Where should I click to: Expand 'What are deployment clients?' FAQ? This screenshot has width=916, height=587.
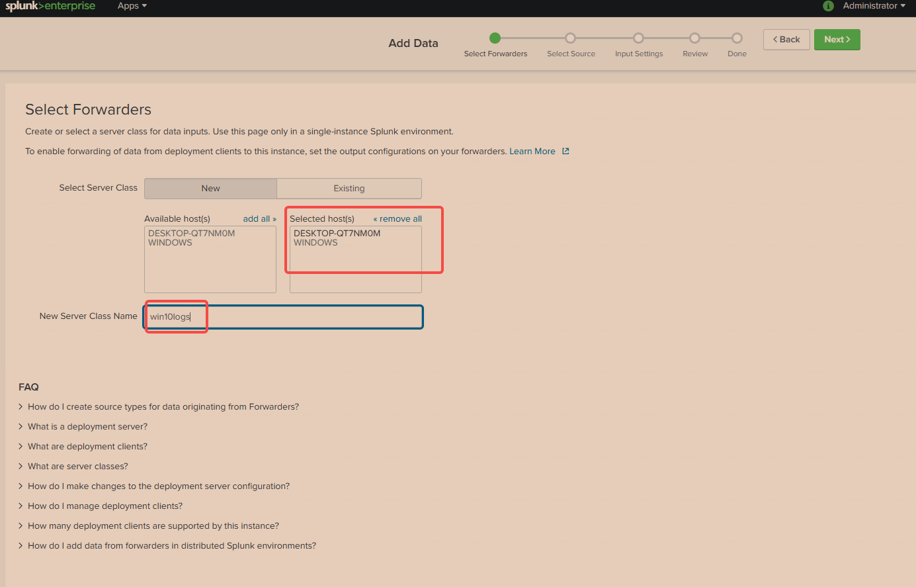pos(83,447)
